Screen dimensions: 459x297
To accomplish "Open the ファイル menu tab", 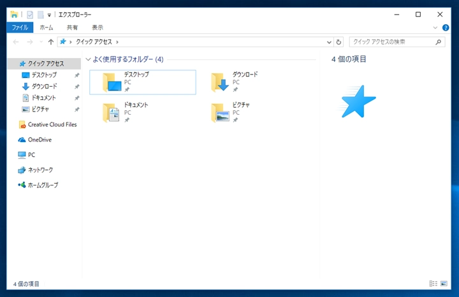I will coord(20,27).
